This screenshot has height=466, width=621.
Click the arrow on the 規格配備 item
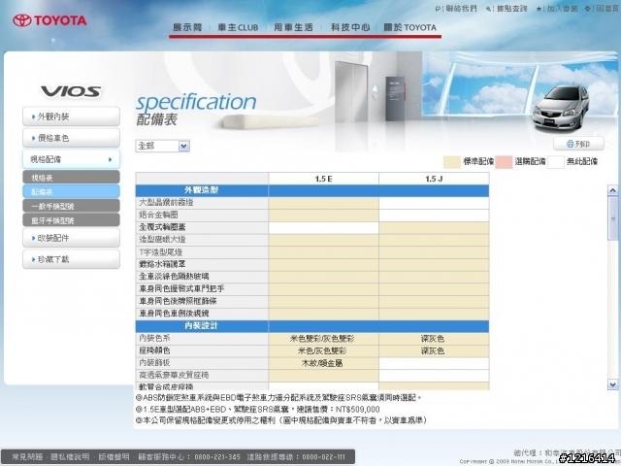pyautogui.click(x=110, y=159)
